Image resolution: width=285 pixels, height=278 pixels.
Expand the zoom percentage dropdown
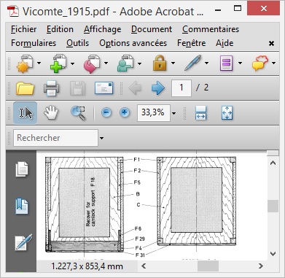tap(173, 113)
